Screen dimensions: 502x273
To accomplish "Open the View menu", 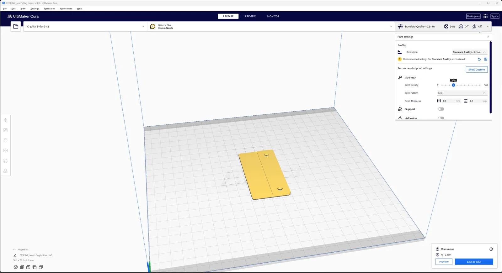I will pyautogui.click(x=23, y=9).
